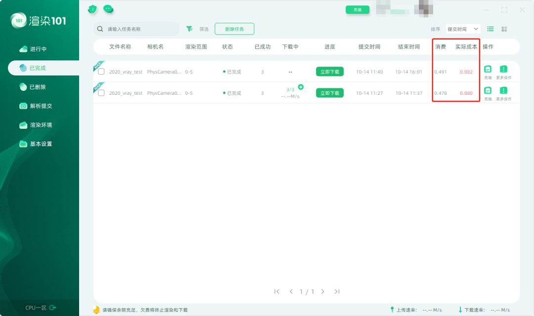
Task: Click 立即下载 on the first task
Action: 330,72
